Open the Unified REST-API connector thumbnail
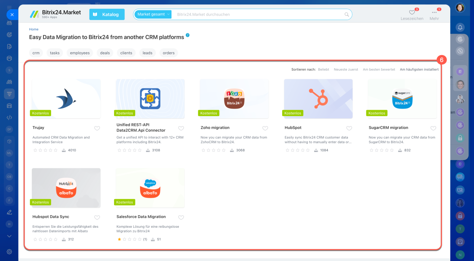Viewport: 474px width, 261px height. (x=150, y=99)
